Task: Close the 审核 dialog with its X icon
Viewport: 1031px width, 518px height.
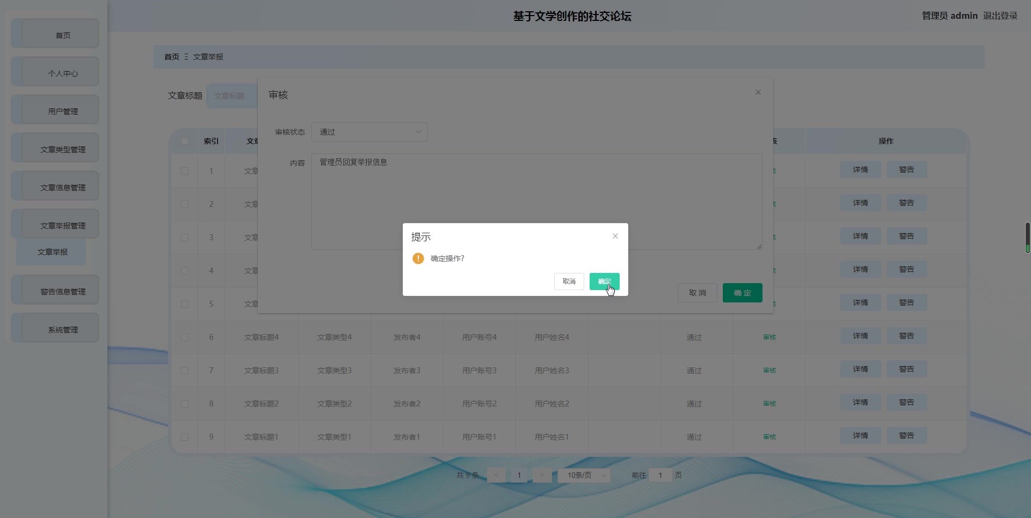Action: tap(758, 92)
